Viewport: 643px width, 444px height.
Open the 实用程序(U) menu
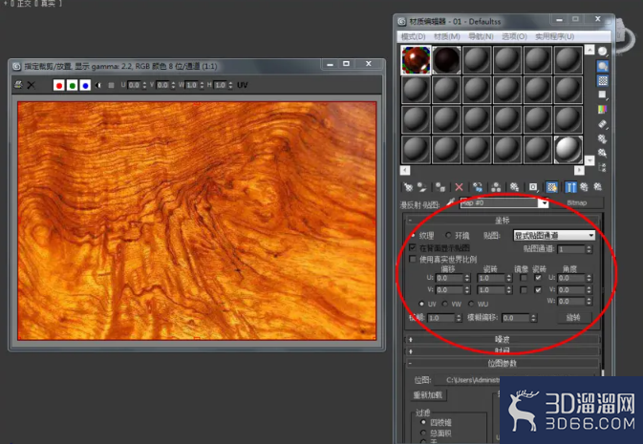[x=554, y=36]
